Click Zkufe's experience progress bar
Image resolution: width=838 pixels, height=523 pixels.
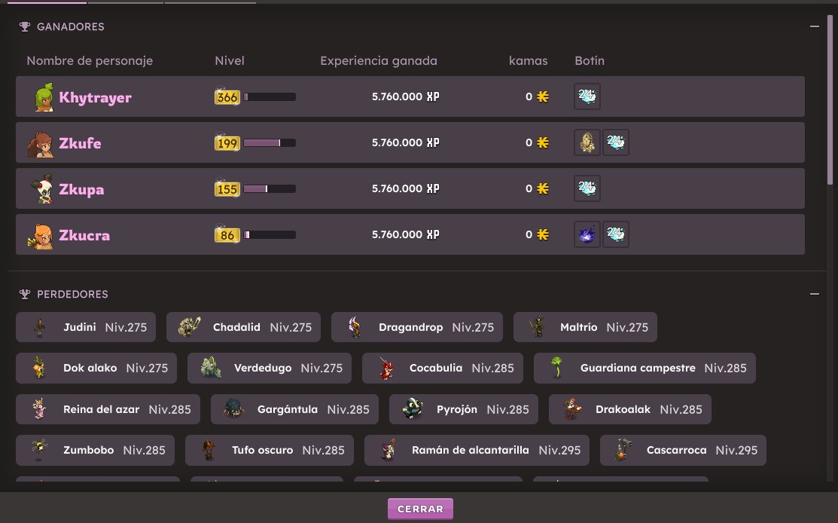[x=270, y=142]
